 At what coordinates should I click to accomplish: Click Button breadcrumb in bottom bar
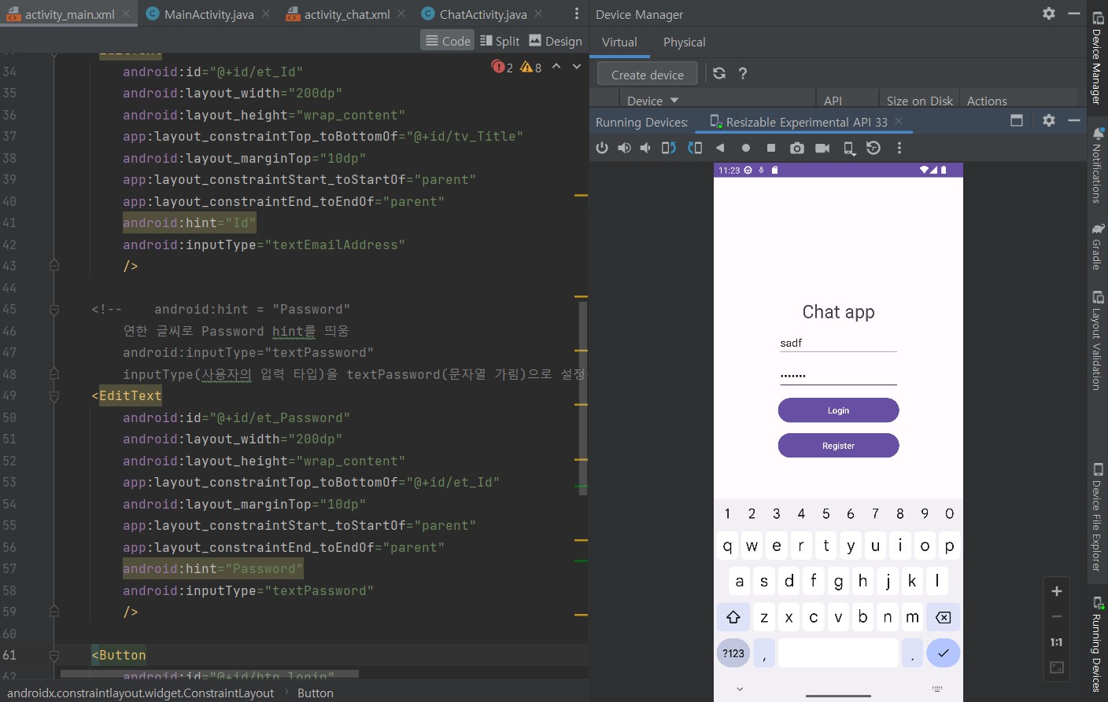(x=316, y=693)
